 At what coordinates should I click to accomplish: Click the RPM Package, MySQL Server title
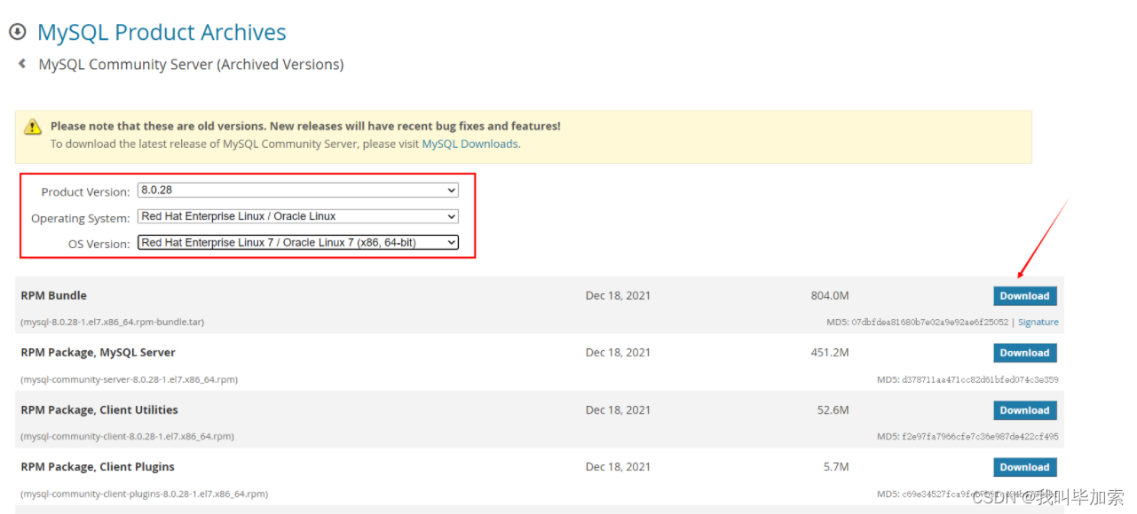99,353
